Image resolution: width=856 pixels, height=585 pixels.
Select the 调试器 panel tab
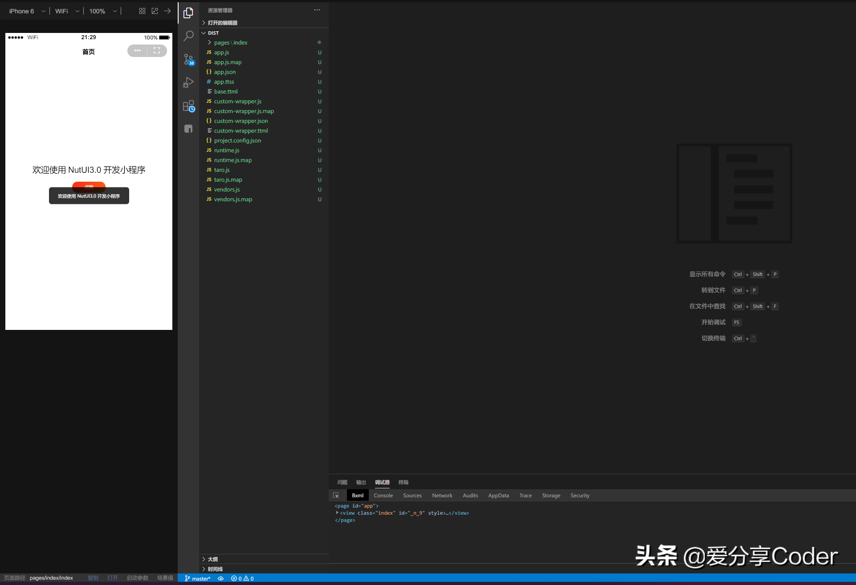click(382, 483)
